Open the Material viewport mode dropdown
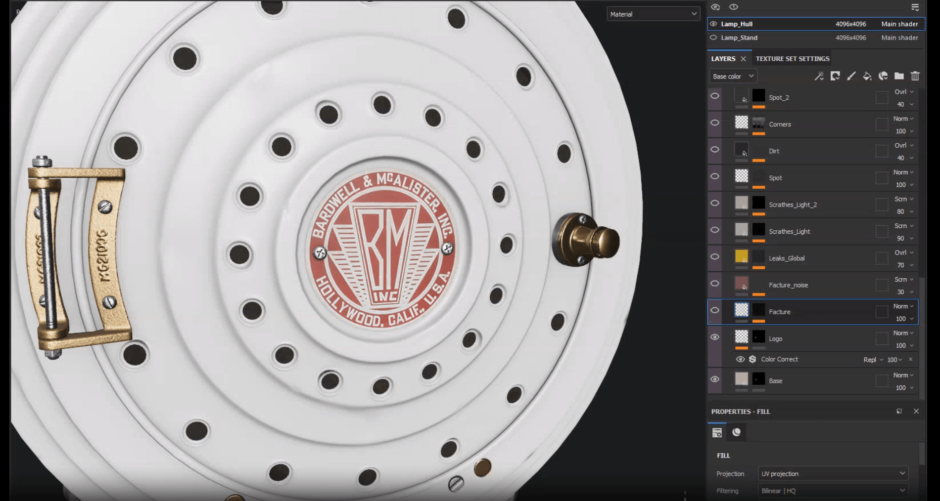Image resolution: width=940 pixels, height=501 pixels. 653,14
